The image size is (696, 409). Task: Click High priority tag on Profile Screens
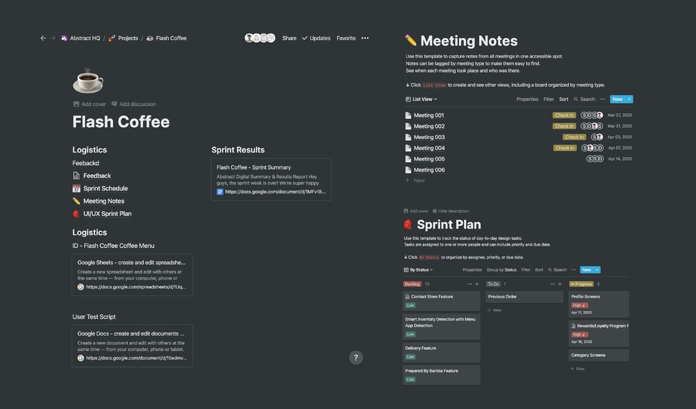tap(579, 306)
